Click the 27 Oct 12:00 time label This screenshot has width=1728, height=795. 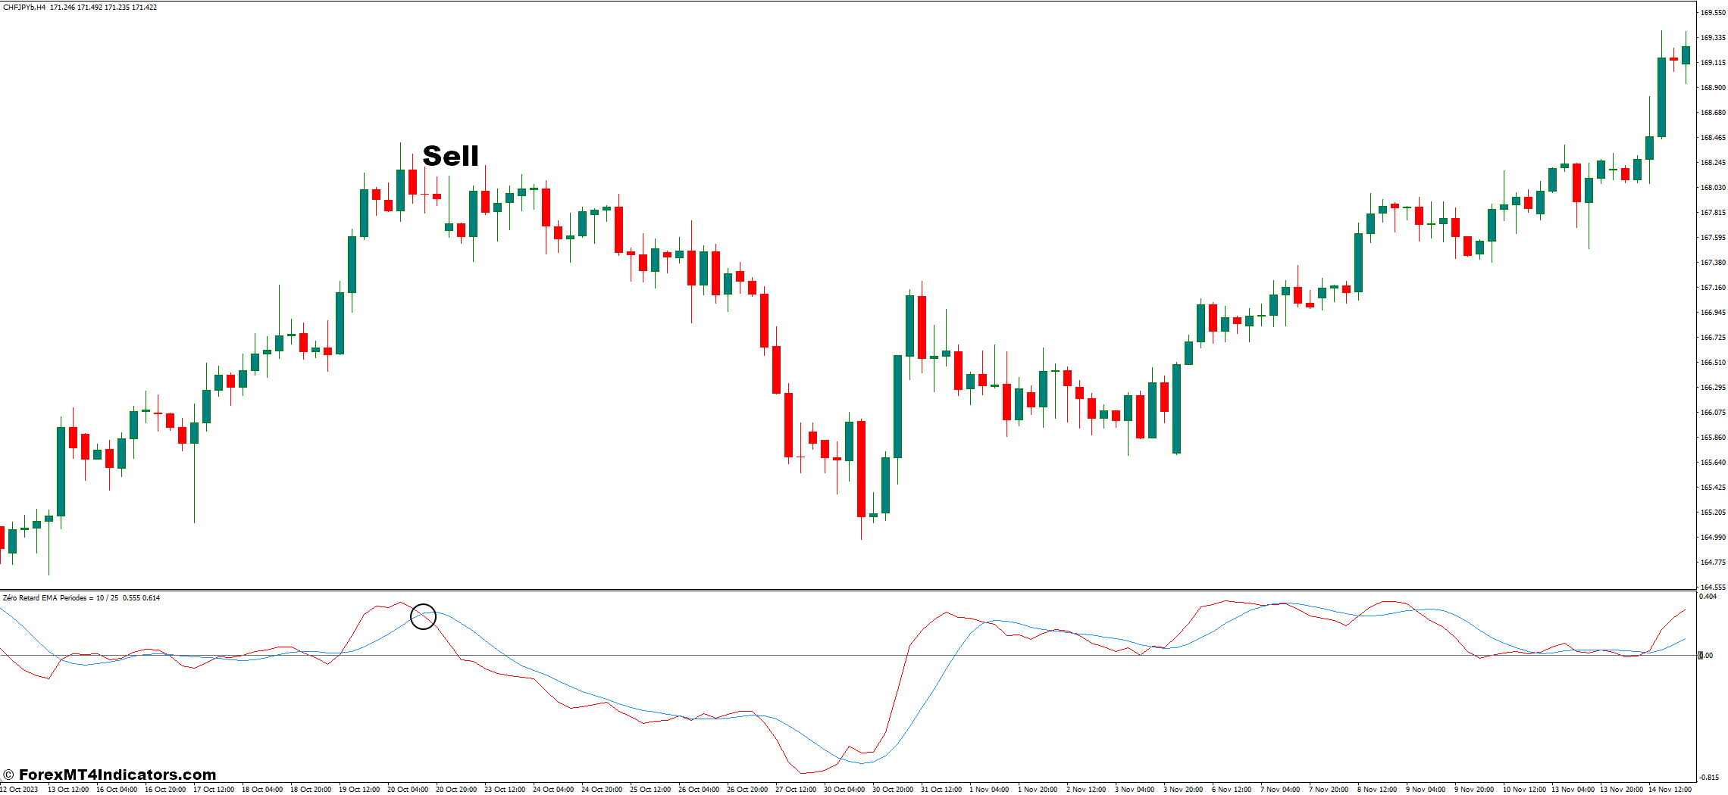(796, 790)
